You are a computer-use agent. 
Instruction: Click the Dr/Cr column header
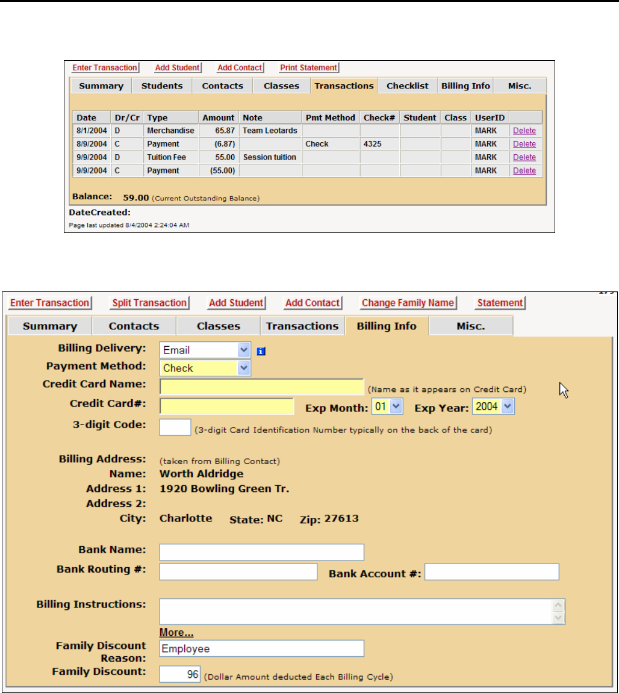127,117
